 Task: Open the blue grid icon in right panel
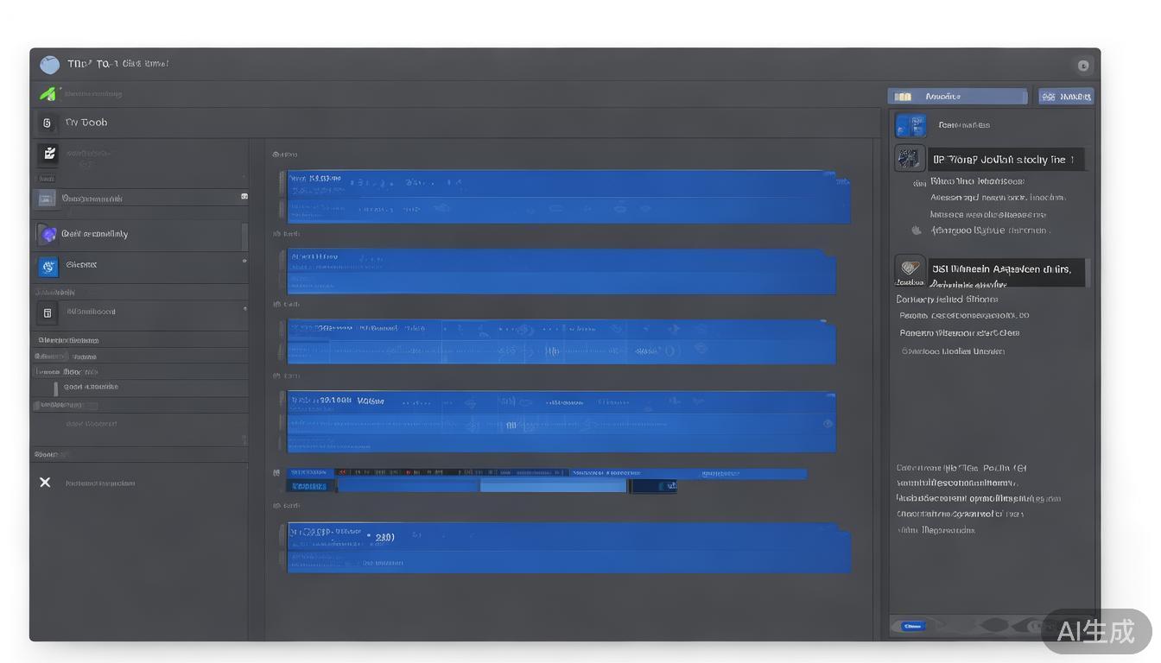(x=910, y=126)
